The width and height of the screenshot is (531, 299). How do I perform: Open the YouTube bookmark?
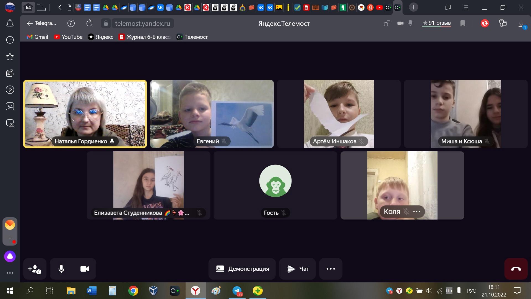point(68,37)
